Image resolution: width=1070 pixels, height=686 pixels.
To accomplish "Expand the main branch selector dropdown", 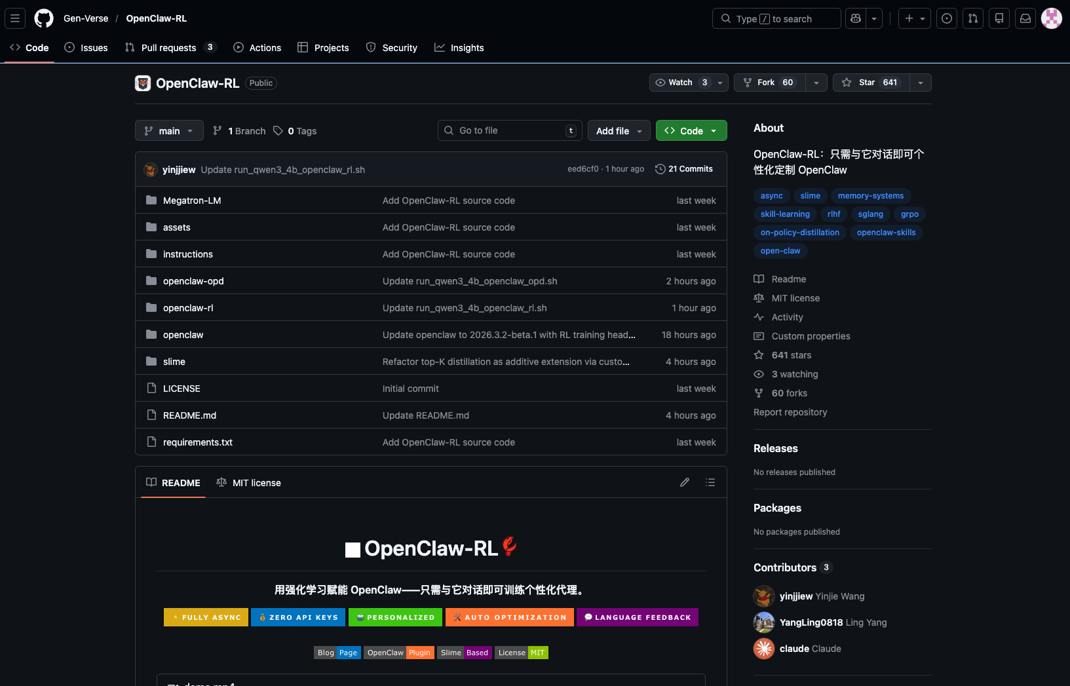I will [169, 131].
